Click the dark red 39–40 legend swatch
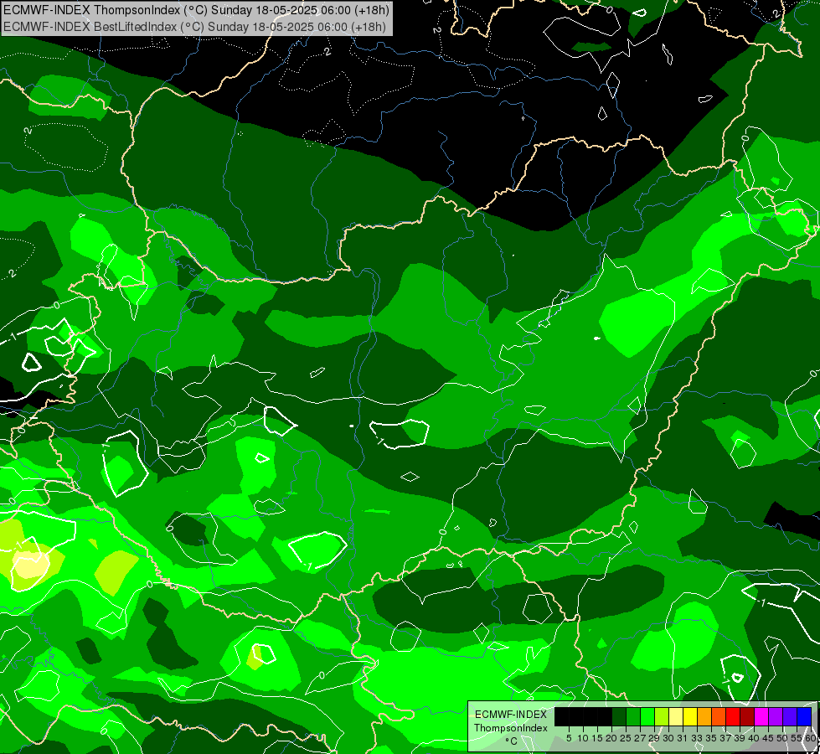Screen dimensions: 820x754 tap(747, 716)
